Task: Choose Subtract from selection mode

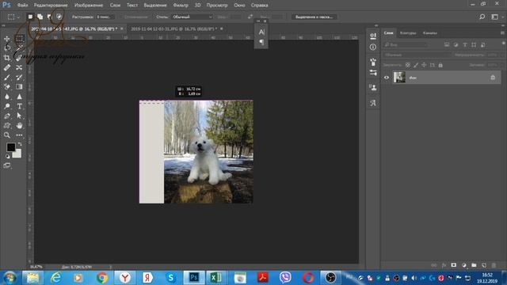Action: click(x=49, y=17)
